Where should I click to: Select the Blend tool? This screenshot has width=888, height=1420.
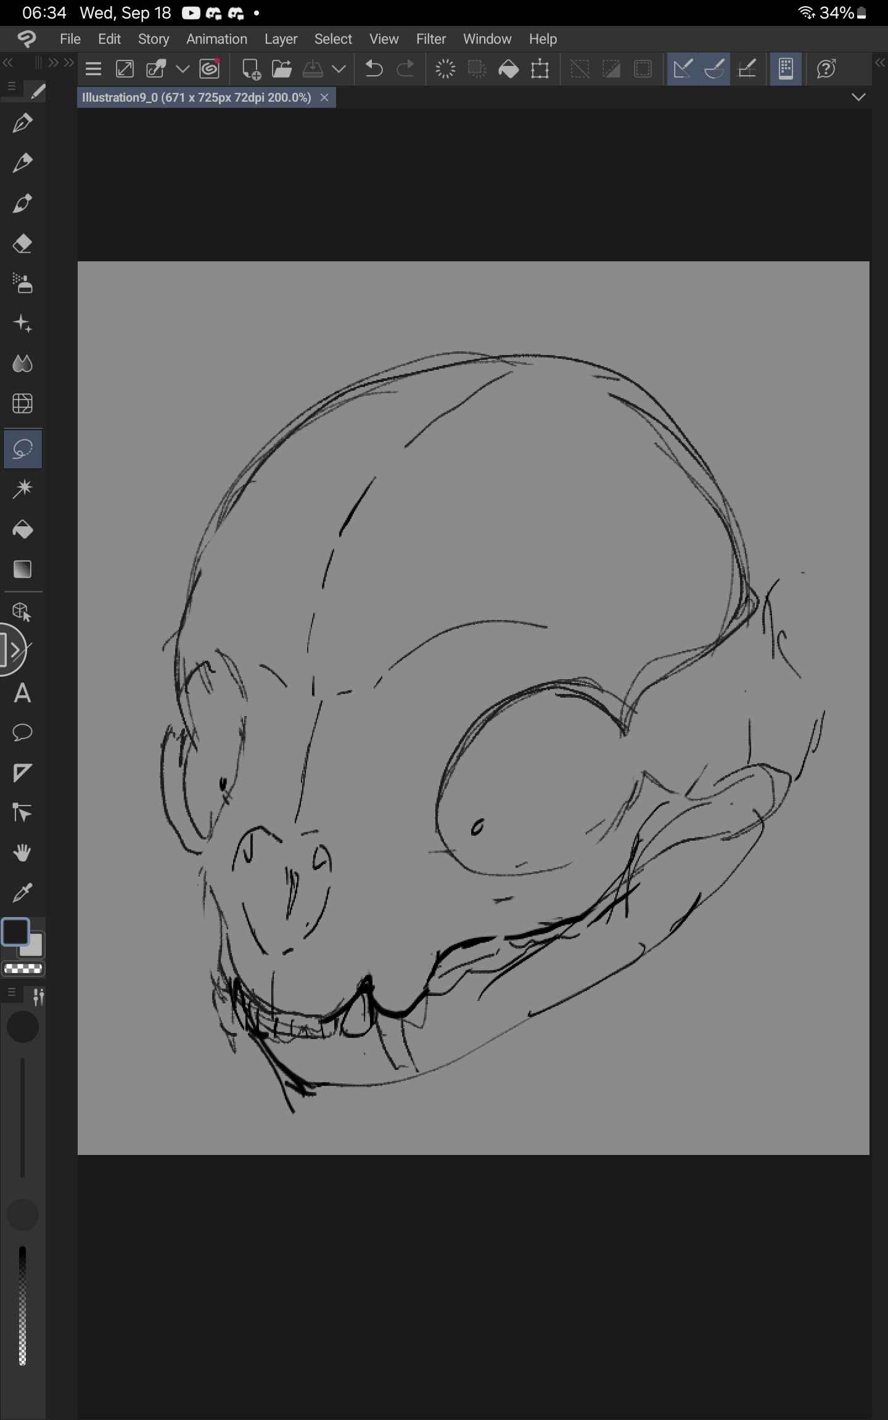click(x=23, y=364)
